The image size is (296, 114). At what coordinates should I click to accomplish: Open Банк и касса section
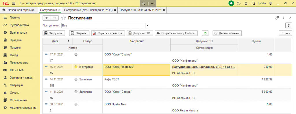click(18, 33)
